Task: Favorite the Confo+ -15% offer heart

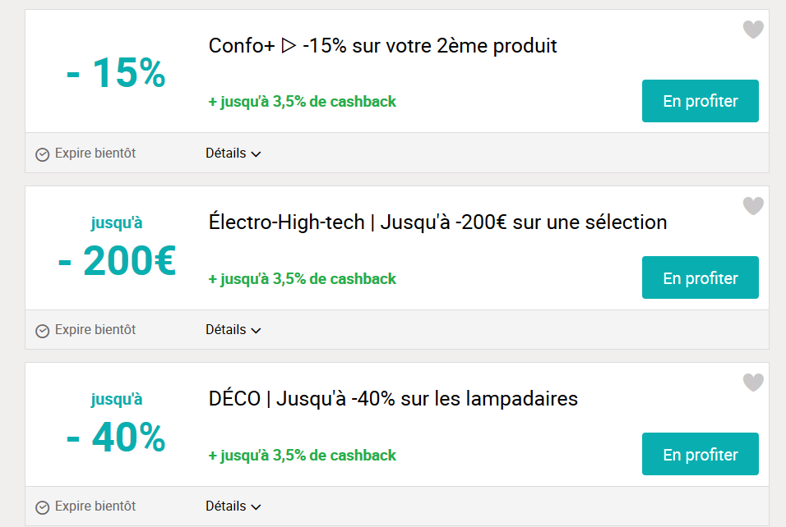Action: coord(753,30)
